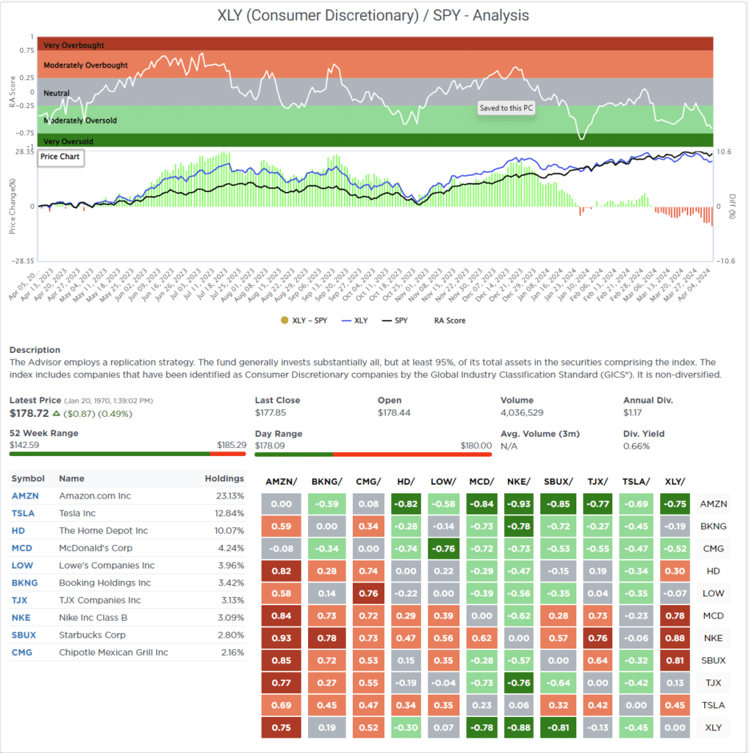Click the Neutral zone label
The height and width of the screenshot is (753, 749).
click(57, 93)
